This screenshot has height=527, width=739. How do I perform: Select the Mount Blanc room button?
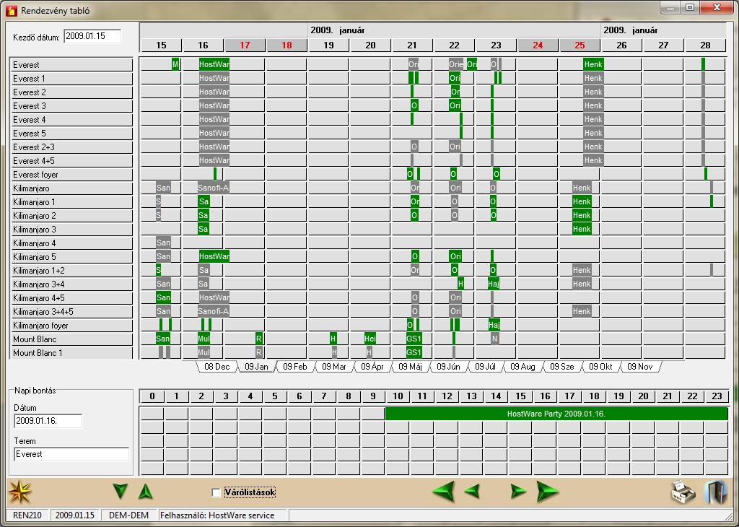click(x=71, y=339)
